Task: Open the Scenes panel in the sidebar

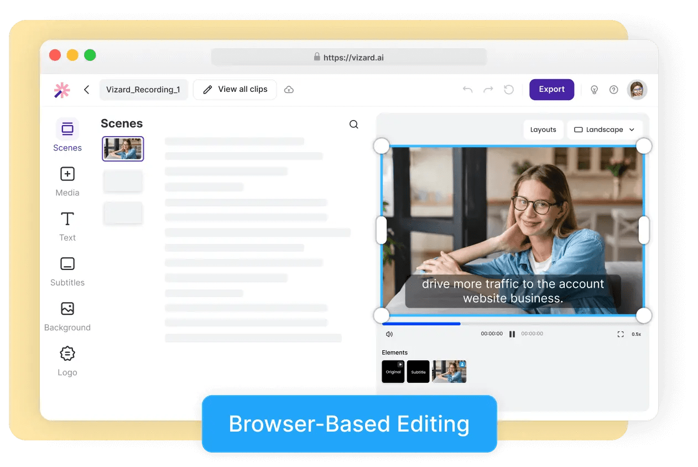Action: point(67,136)
